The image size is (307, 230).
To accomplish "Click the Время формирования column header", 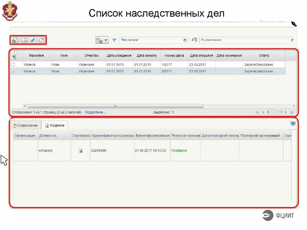I will 152,136.
